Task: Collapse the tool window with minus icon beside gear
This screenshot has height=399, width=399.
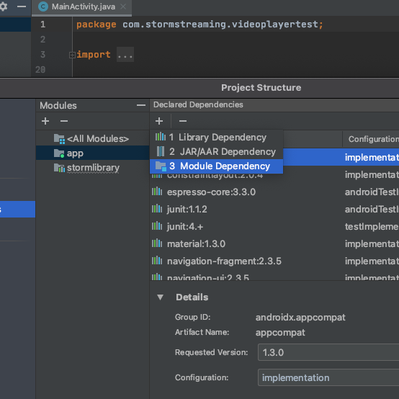Action: pos(22,6)
